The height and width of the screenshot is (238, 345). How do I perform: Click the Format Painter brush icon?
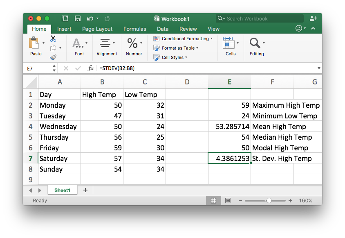click(53, 57)
